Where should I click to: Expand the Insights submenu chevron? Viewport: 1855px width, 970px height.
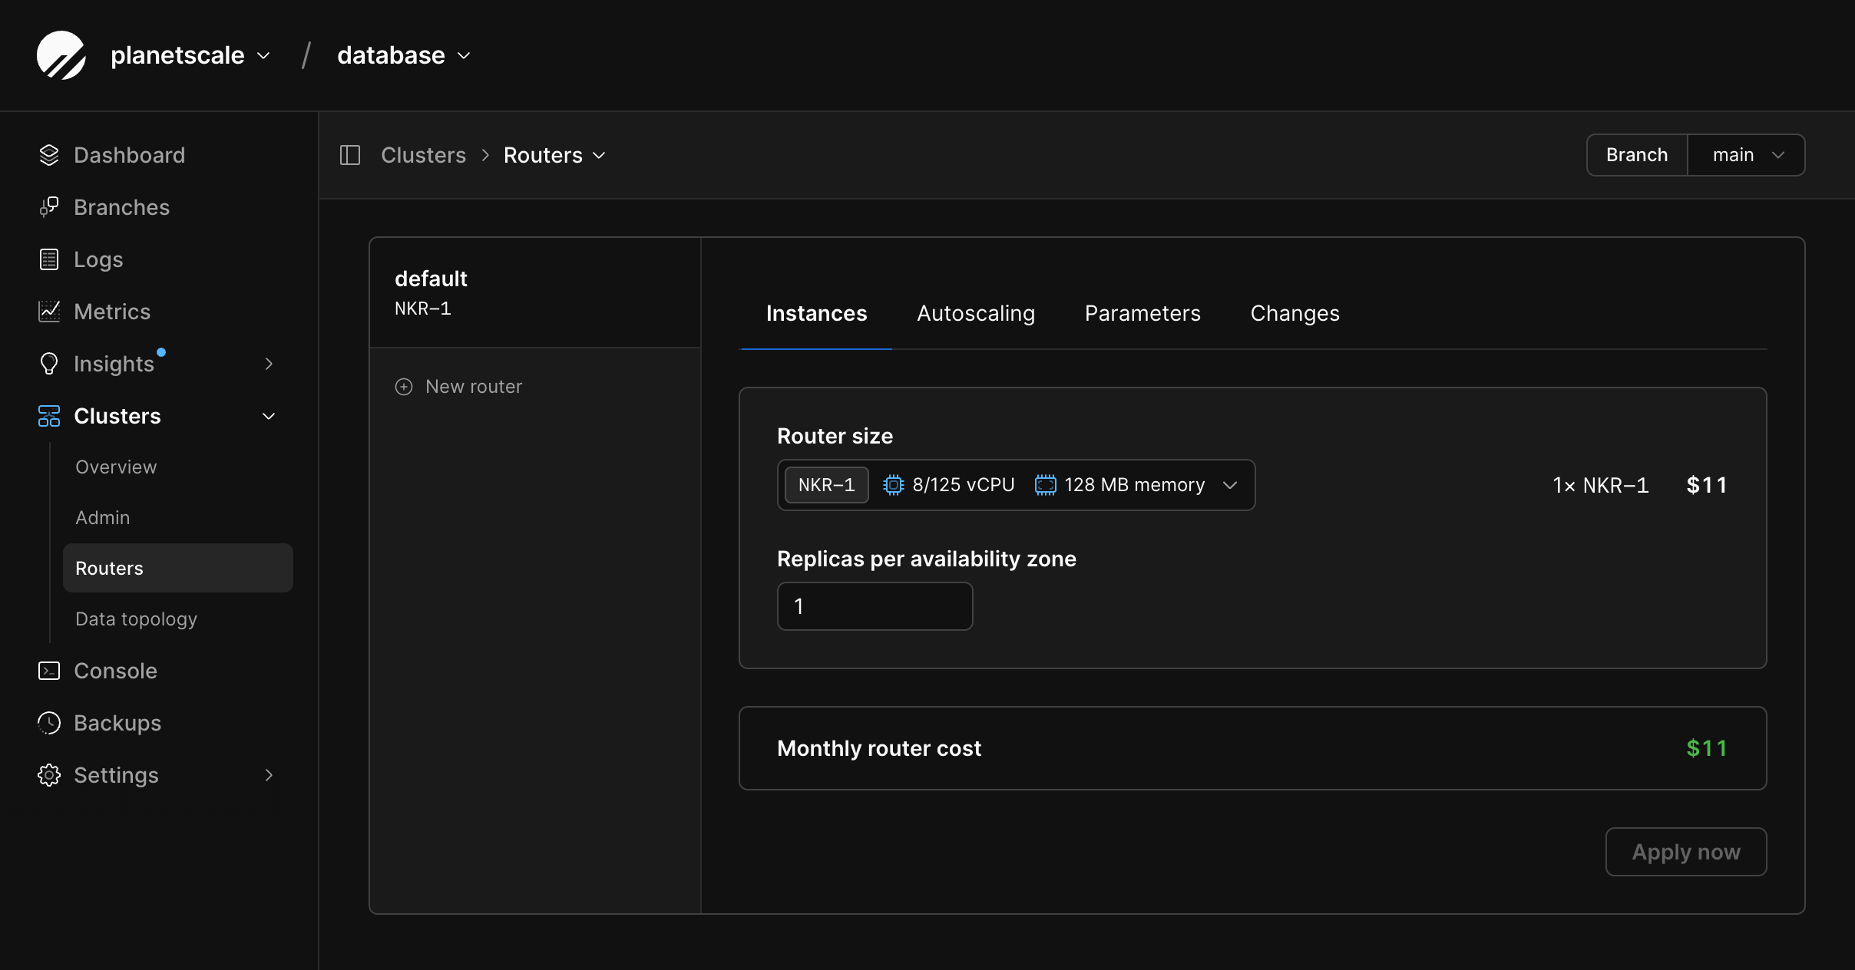click(269, 364)
